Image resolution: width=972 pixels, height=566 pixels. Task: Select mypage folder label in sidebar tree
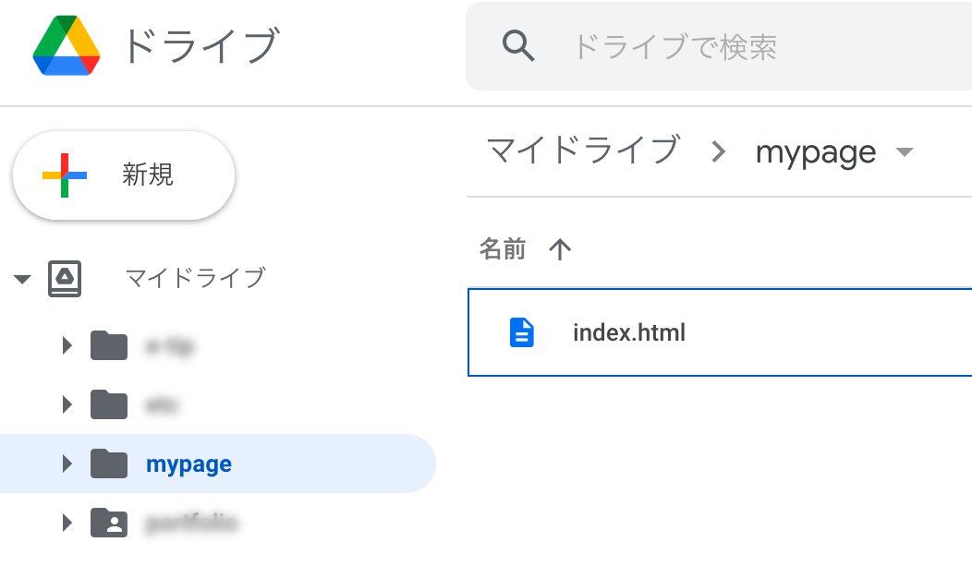[188, 464]
